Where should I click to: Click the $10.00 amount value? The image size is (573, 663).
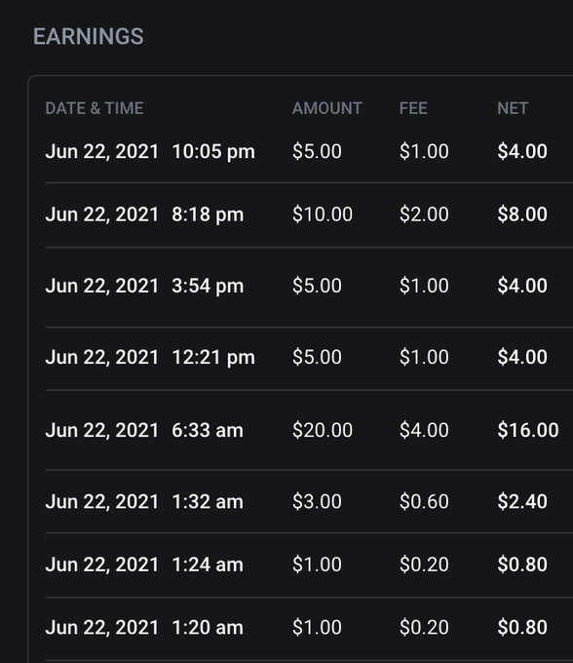point(323,214)
